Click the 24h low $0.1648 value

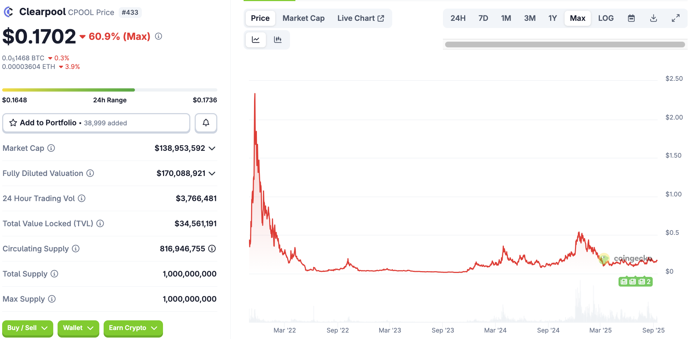pos(14,100)
